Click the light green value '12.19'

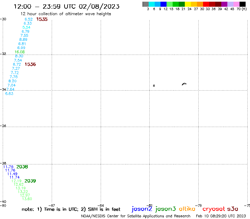pos(17,181)
